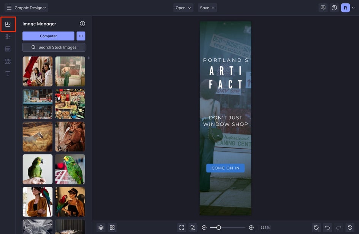Open the Open dropdown menu
The image size is (359, 234).
(183, 8)
